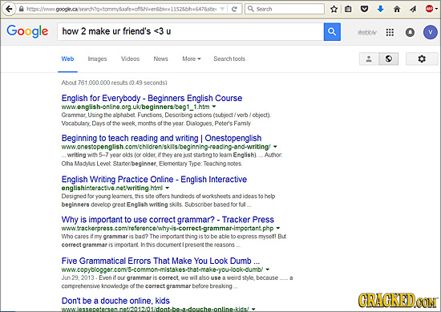The height and width of the screenshot is (312, 441).
Task: Click the lock icon in the address bar
Action: point(21,9)
